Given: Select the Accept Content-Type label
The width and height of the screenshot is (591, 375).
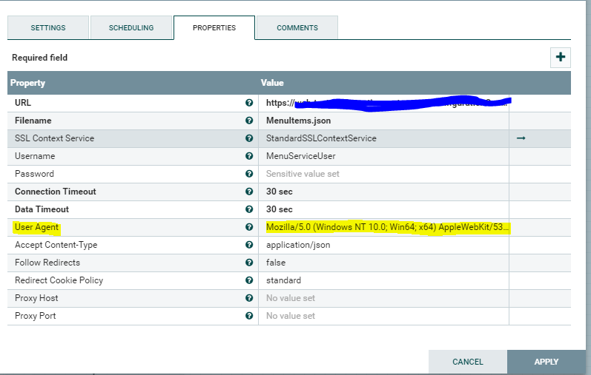Looking at the screenshot, I should (x=56, y=245).
